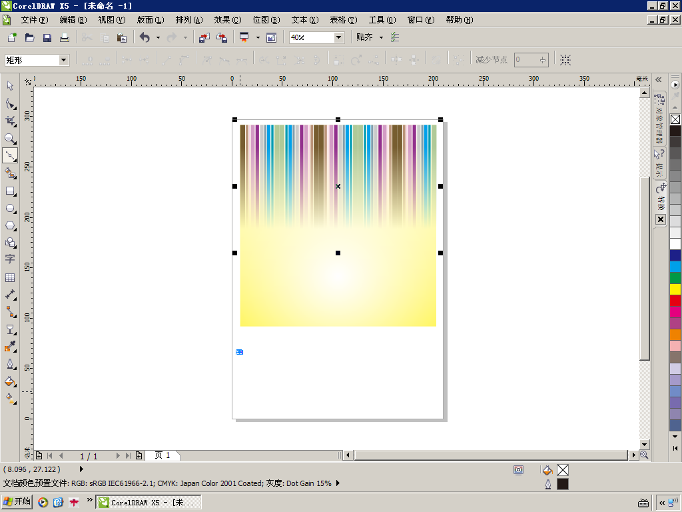Open the 文件 menu
Image resolution: width=682 pixels, height=512 pixels.
coord(34,20)
